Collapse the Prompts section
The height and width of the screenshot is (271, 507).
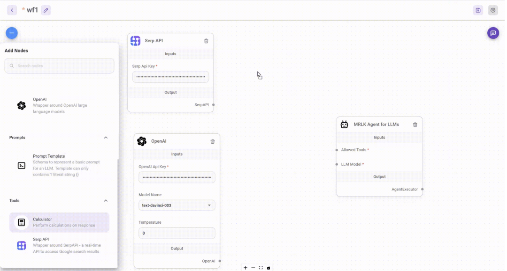pos(106,138)
